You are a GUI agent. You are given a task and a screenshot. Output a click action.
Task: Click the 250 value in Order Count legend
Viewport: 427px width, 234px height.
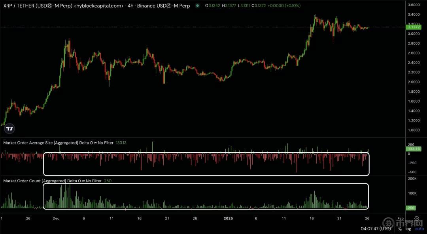coord(108,181)
